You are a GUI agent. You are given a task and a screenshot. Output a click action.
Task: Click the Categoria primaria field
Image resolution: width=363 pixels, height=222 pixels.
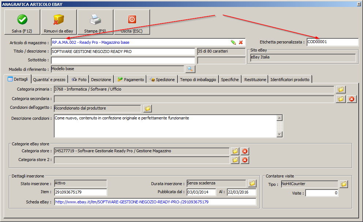tap(194, 89)
